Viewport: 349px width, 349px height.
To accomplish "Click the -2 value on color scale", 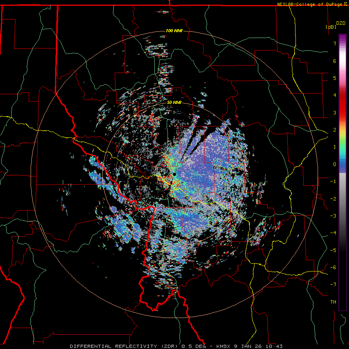I will (333, 199).
